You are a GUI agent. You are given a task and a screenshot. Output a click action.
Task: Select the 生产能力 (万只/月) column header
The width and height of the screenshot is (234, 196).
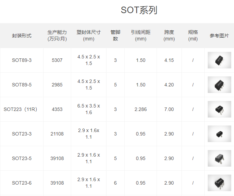click(57, 36)
